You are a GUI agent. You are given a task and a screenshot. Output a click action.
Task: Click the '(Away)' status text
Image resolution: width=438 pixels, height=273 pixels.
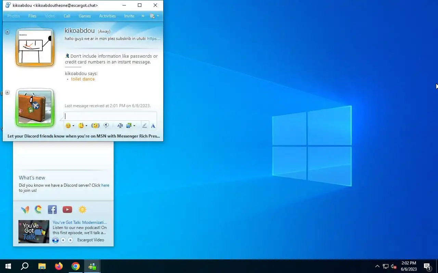(104, 31)
